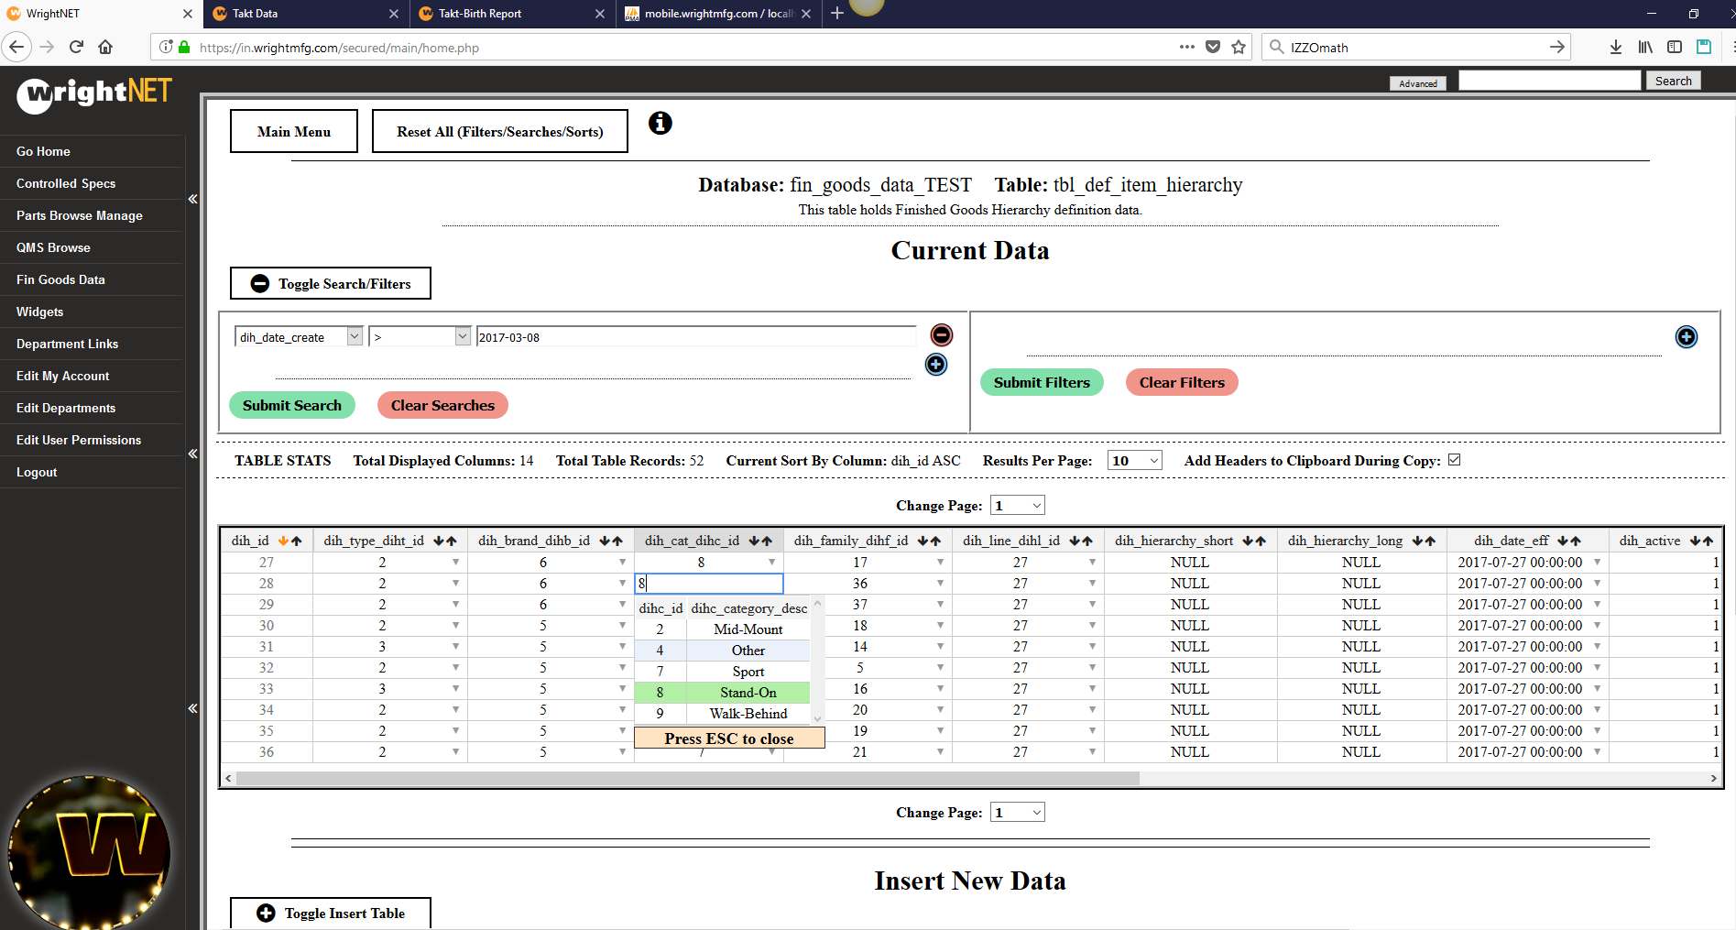Open bottom Change Page dropdown
Screen dimensions: 1736x930
tap(1018, 812)
